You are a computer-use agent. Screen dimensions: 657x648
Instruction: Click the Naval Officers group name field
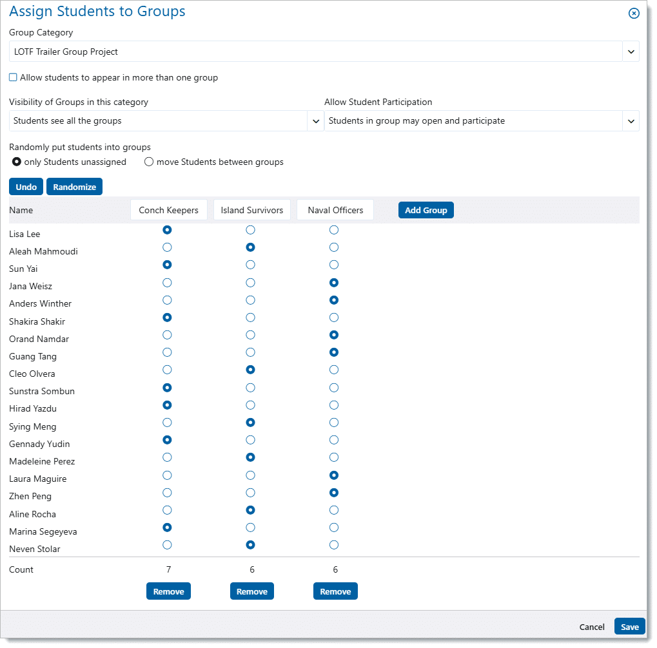pyautogui.click(x=335, y=211)
